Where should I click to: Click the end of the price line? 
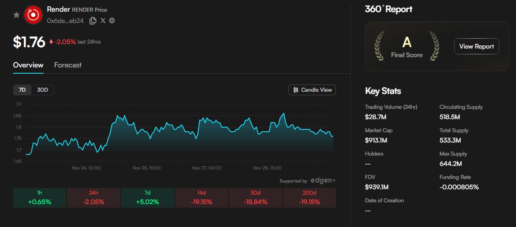coord(332,136)
